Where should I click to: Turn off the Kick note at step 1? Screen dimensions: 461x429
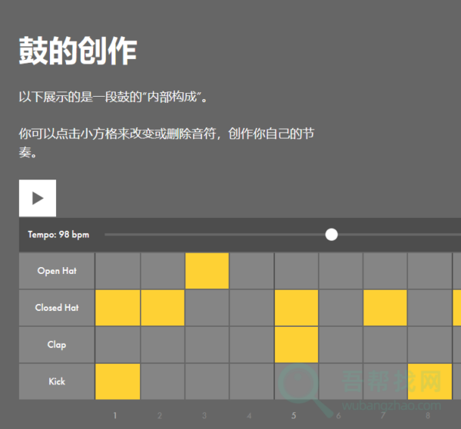click(118, 381)
